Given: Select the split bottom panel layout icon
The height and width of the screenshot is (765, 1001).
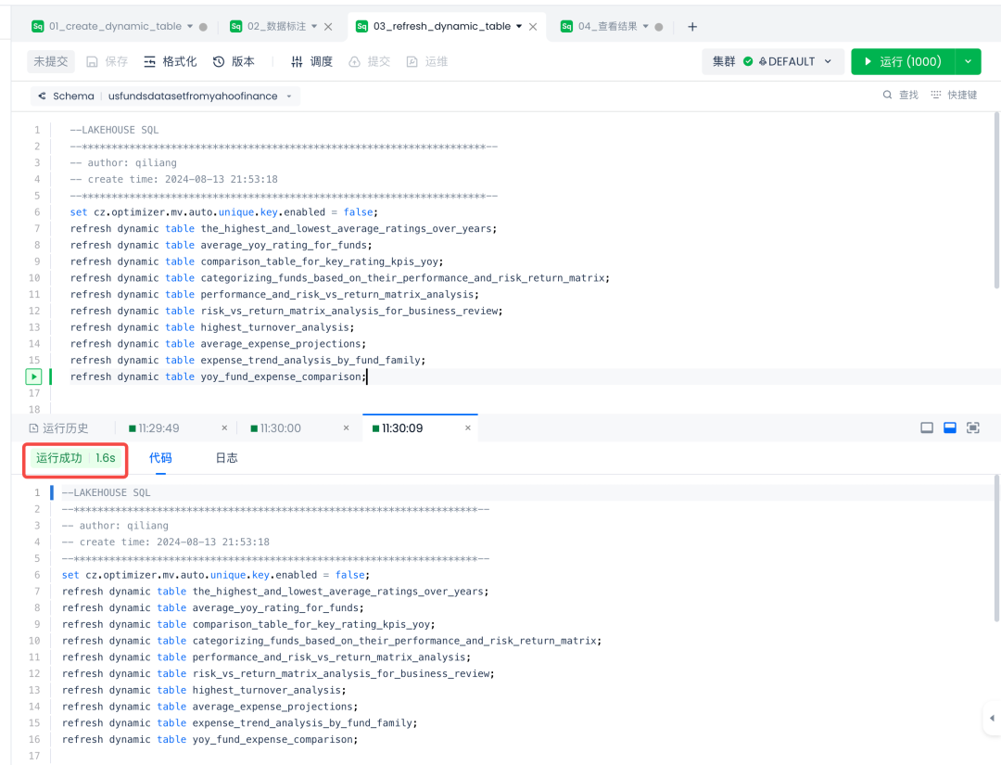Looking at the screenshot, I should point(950,427).
